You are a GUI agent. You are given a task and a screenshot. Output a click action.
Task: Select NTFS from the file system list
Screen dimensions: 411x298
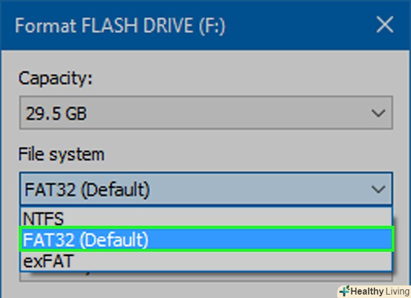pyautogui.click(x=43, y=219)
